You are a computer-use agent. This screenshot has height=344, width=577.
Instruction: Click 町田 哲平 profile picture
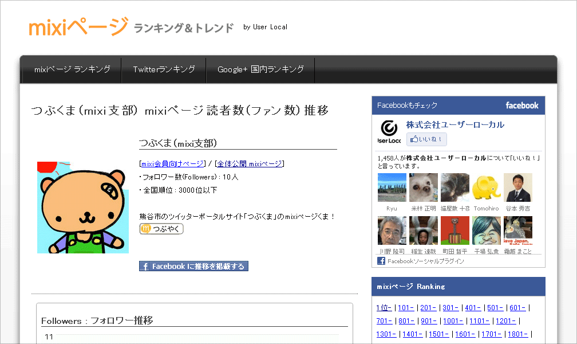tap(455, 230)
